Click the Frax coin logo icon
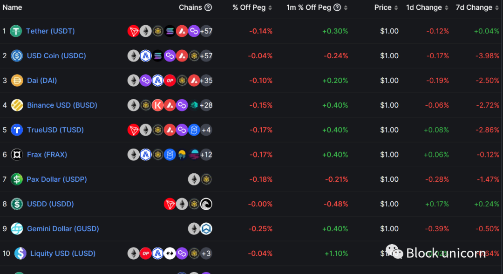Screen dimensions: 503x274 pos(17,155)
